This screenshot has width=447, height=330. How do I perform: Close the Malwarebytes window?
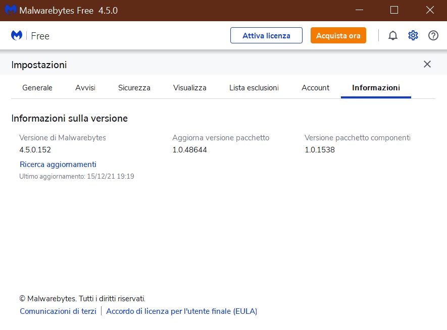430,10
